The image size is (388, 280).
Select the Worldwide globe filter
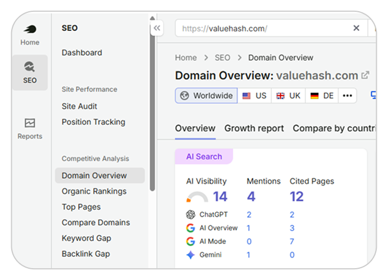(x=206, y=96)
